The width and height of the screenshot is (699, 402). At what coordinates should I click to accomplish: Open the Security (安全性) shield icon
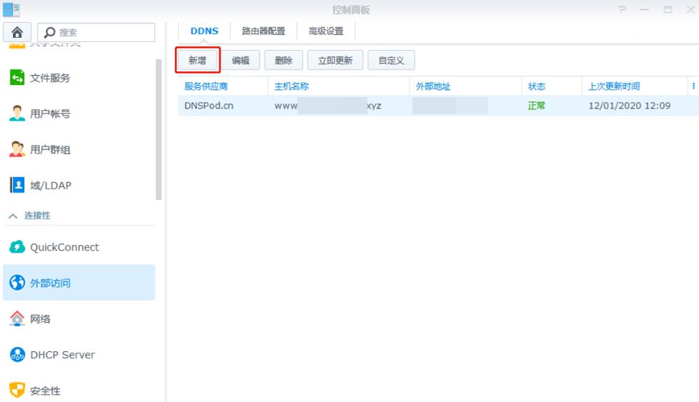[17, 391]
